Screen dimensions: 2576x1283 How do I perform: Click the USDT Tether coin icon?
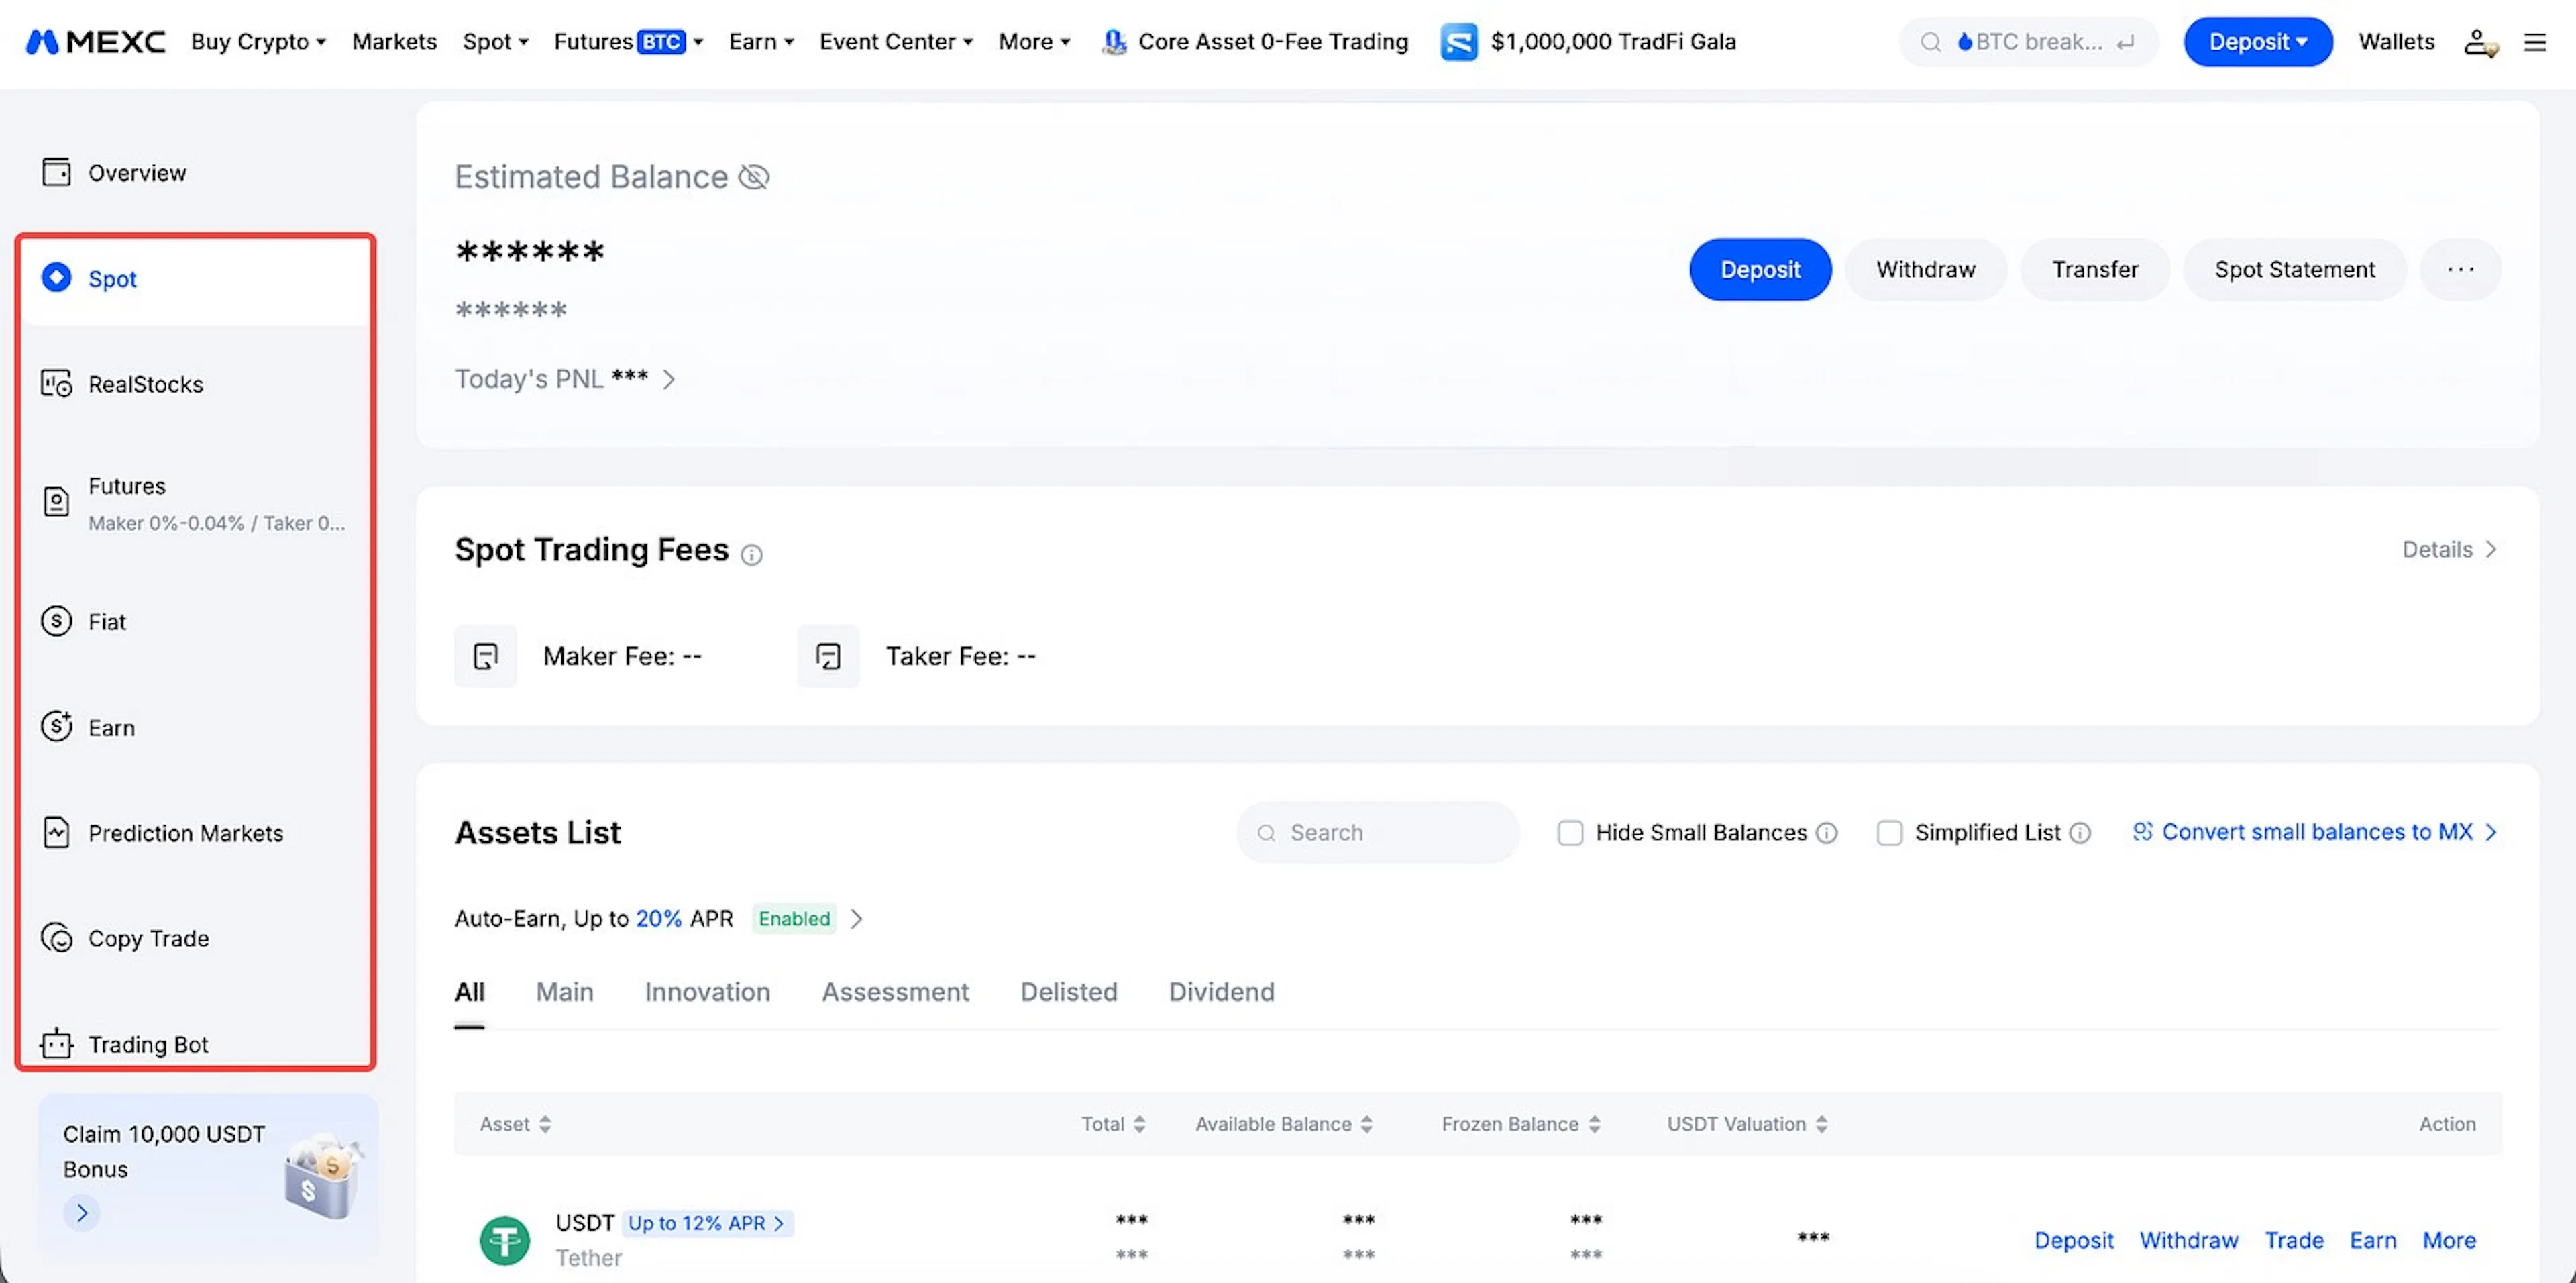click(505, 1240)
